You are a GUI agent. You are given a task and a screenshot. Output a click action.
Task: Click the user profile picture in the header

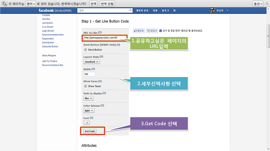click(x=213, y=10)
